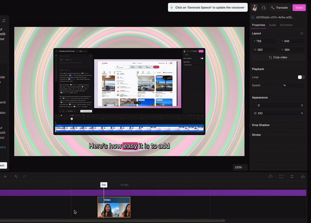
Task: Expand the Playback section
Action: coord(258,69)
